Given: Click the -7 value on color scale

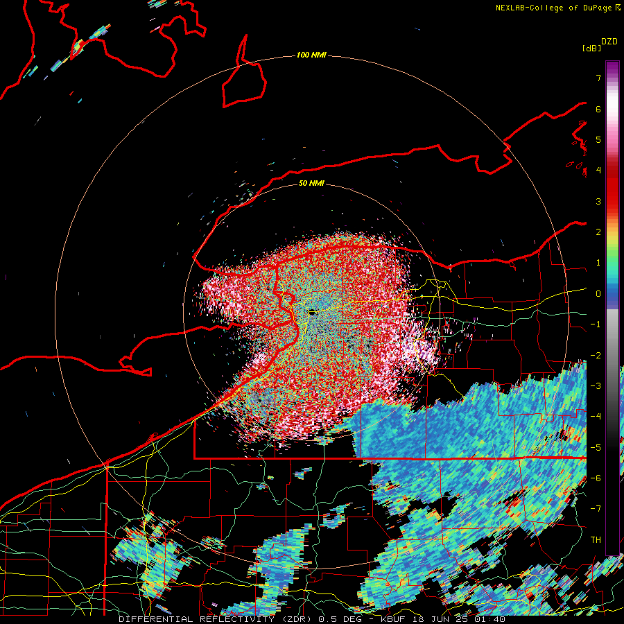Looking at the screenshot, I should pyautogui.click(x=596, y=509).
